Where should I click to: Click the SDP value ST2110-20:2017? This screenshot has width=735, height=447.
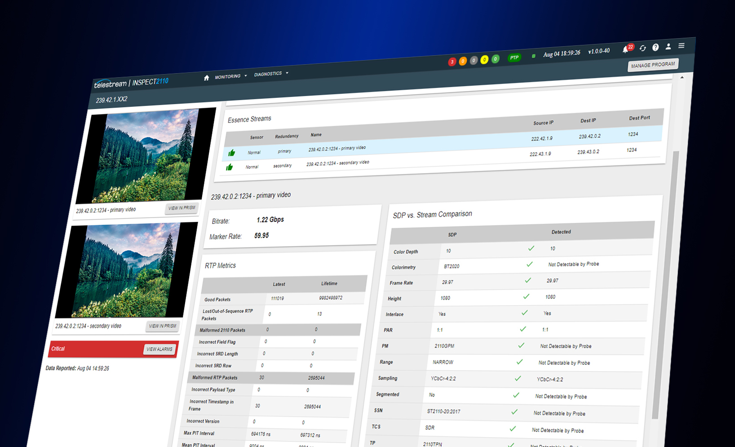tap(443, 412)
